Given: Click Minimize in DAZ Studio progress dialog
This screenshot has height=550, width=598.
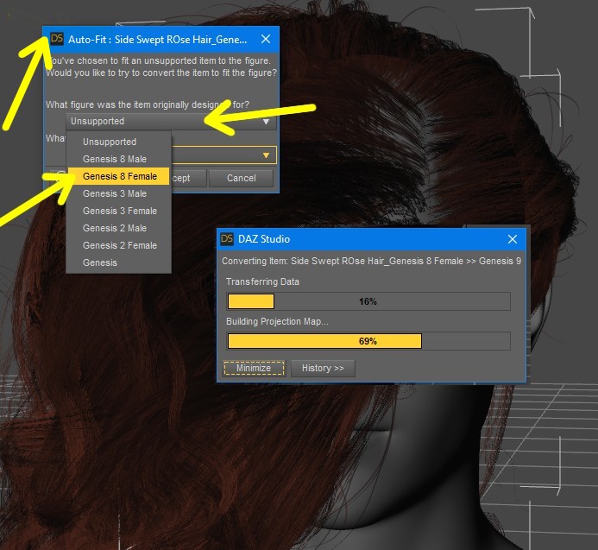Looking at the screenshot, I should point(254,368).
